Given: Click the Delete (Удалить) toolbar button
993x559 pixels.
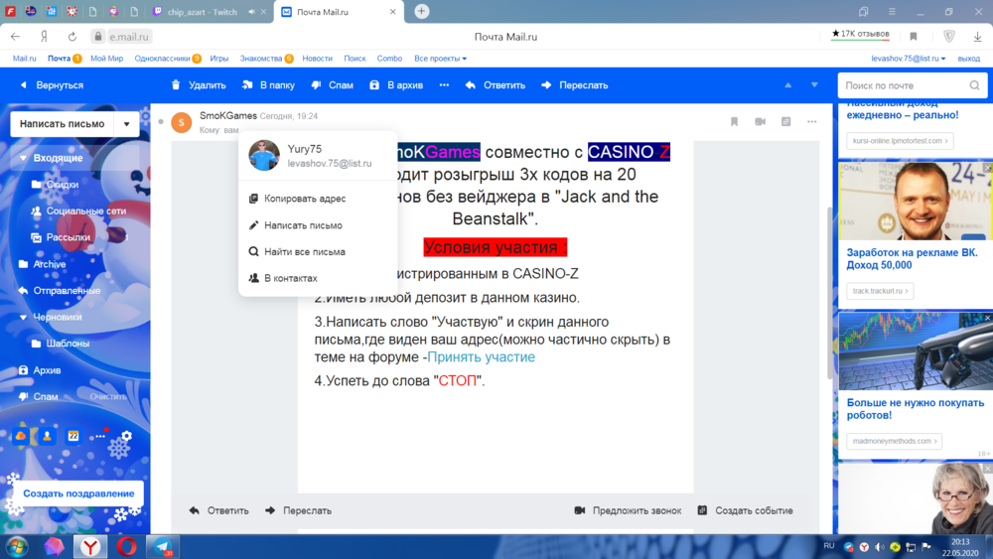Looking at the screenshot, I should [x=199, y=84].
